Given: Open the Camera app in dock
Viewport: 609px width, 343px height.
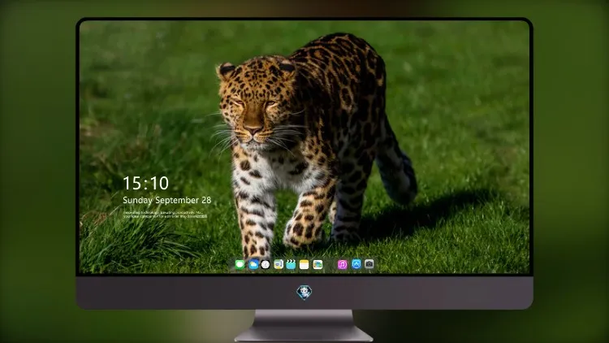Looking at the screenshot, I should tap(369, 264).
